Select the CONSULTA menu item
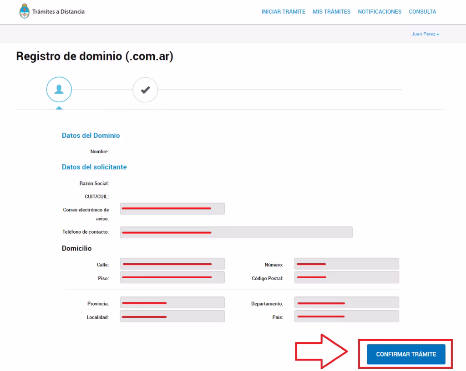 [422, 12]
